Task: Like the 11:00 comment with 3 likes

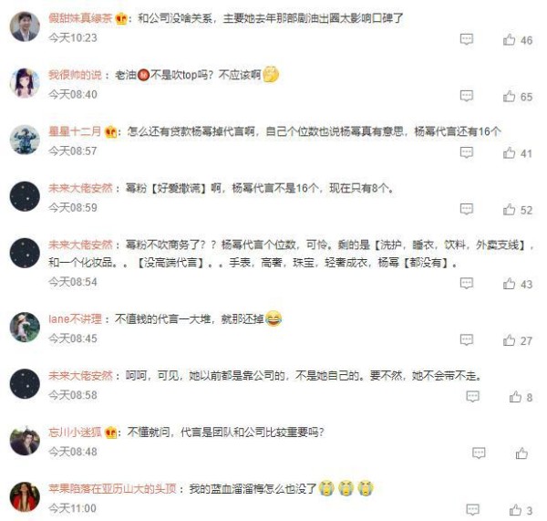Action: click(x=515, y=510)
